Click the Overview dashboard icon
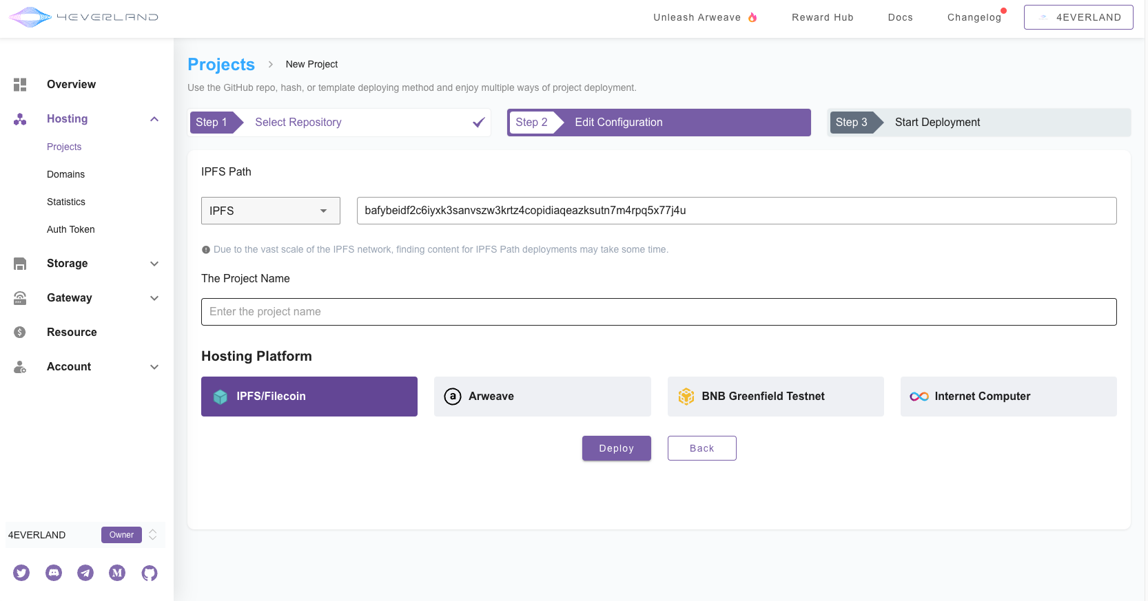This screenshot has width=1148, height=601. pos(20,85)
